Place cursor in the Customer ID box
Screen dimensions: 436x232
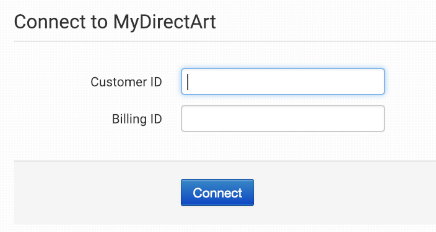(x=283, y=81)
